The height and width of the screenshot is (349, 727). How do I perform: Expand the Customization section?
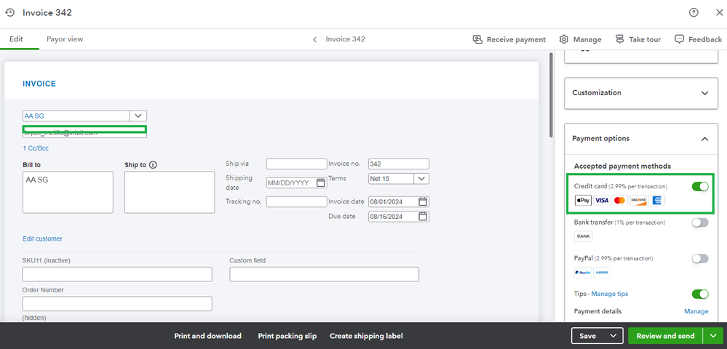click(704, 92)
